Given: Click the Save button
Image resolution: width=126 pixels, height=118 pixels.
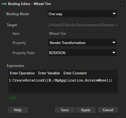Looking at the screenshot, I should (65, 110).
